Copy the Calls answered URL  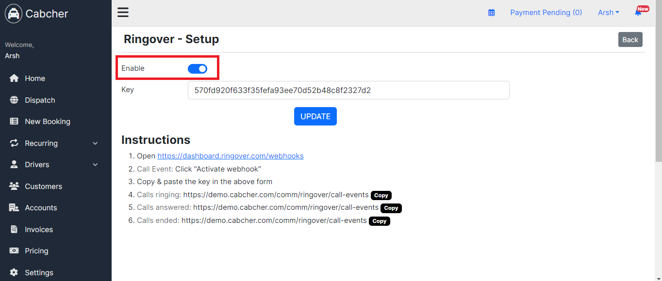coord(391,208)
